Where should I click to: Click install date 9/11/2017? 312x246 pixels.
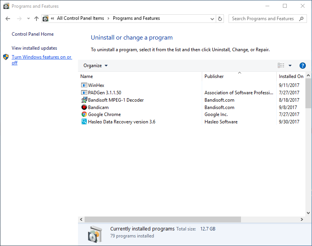pyautogui.click(x=289, y=85)
